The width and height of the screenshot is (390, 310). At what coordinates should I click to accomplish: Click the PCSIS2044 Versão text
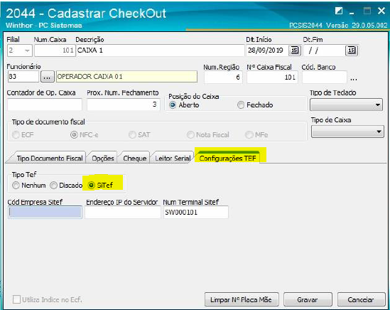tap(338, 26)
